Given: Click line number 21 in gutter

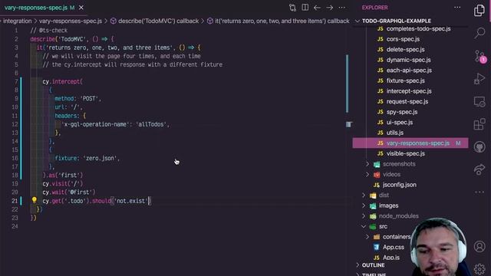Looking at the screenshot, I should tap(15, 201).
